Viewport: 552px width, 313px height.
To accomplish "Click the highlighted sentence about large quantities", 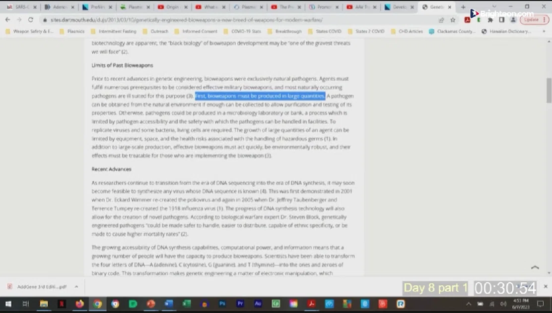I will click(260, 96).
